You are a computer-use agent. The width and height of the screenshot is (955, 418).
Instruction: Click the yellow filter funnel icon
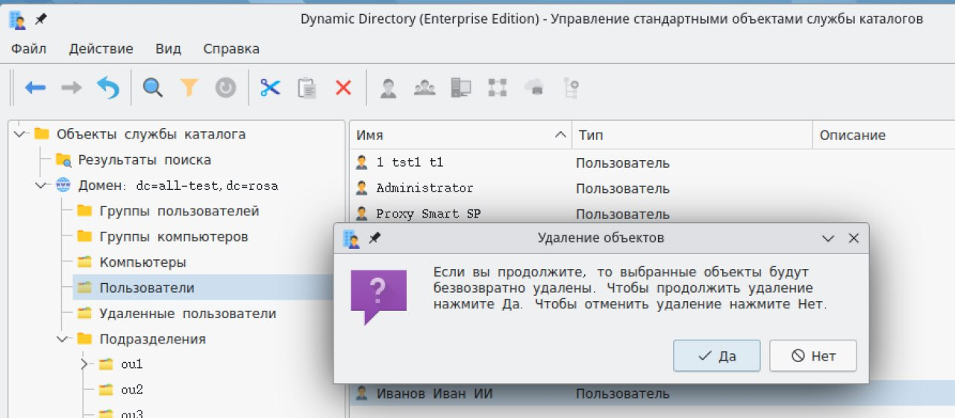click(x=190, y=88)
